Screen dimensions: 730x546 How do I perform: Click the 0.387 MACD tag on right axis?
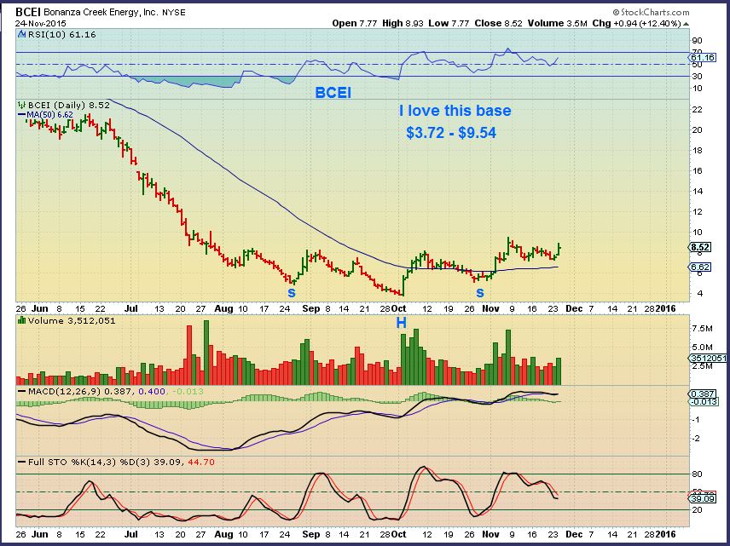tap(703, 394)
